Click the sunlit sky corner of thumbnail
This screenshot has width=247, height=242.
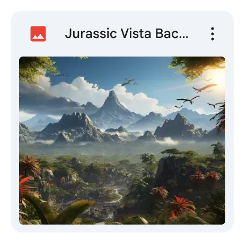pyautogui.click(x=216, y=74)
